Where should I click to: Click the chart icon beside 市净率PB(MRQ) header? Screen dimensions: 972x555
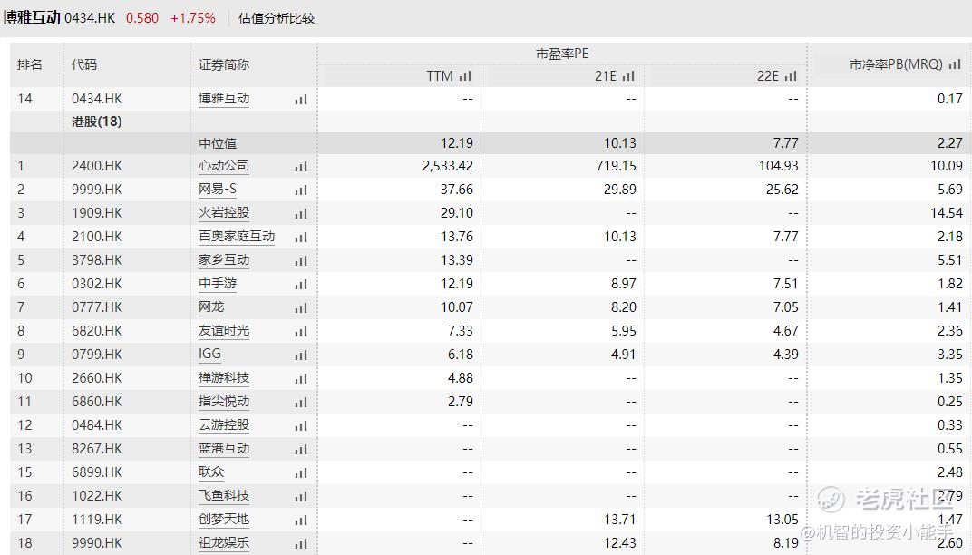point(955,63)
